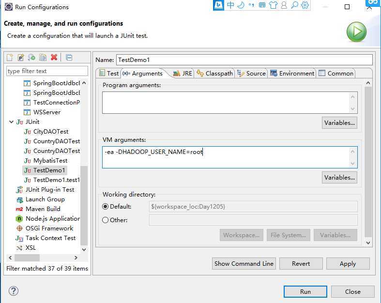381x303 pixels.
Task: Select MybatisTest configuration
Action: (x=46, y=161)
